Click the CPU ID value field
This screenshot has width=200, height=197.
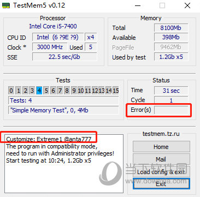pos(58,37)
